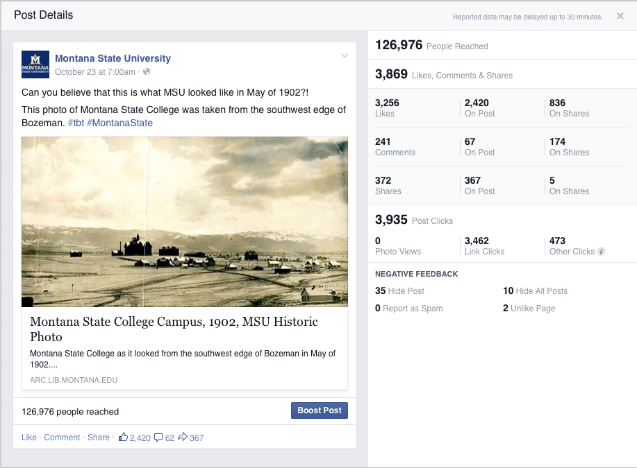Click the 126,976 people reached footer text
Image resolution: width=637 pixels, height=468 pixels.
click(70, 412)
